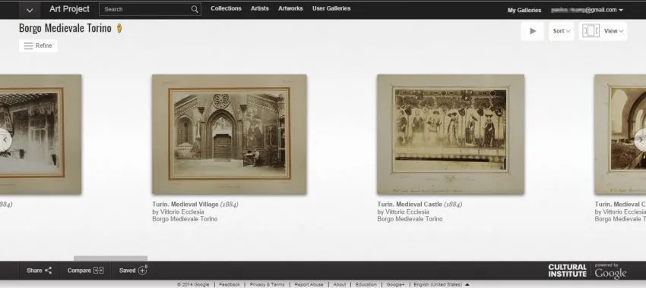Click the Art Project logo title
This screenshot has width=646, height=288.
coord(69,9)
